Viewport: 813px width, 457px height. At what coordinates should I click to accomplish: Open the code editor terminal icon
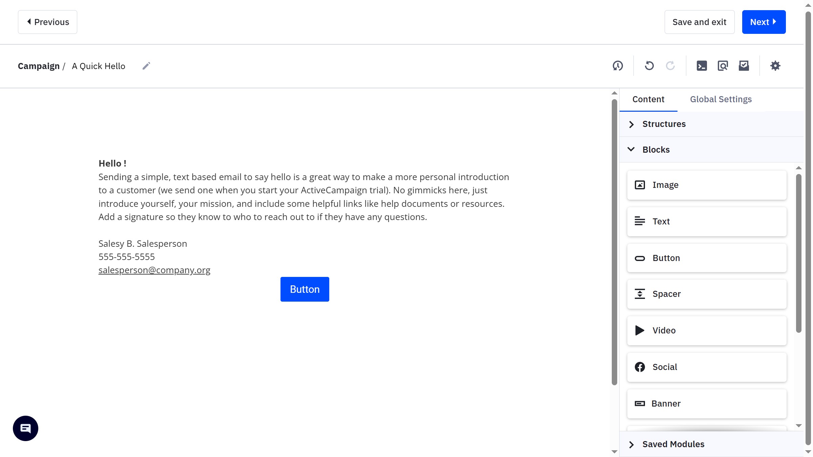pyautogui.click(x=702, y=66)
